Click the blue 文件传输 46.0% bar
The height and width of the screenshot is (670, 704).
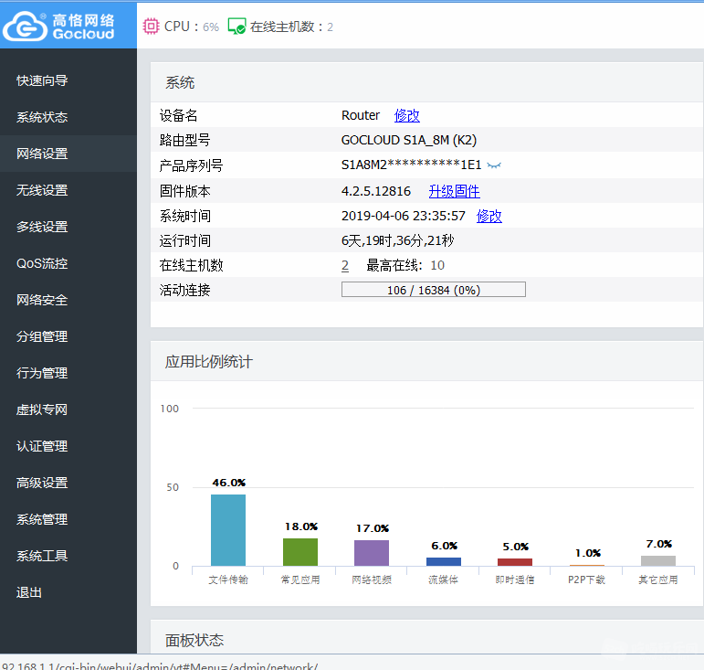(x=228, y=530)
